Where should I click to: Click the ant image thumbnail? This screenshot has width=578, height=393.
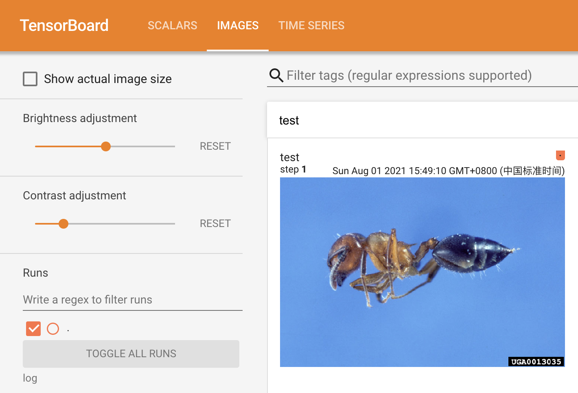[x=422, y=272]
